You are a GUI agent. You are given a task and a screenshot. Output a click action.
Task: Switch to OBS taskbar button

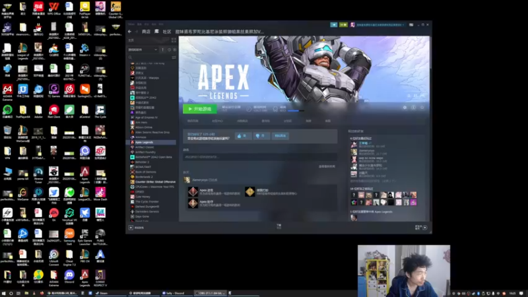(x=210, y=293)
